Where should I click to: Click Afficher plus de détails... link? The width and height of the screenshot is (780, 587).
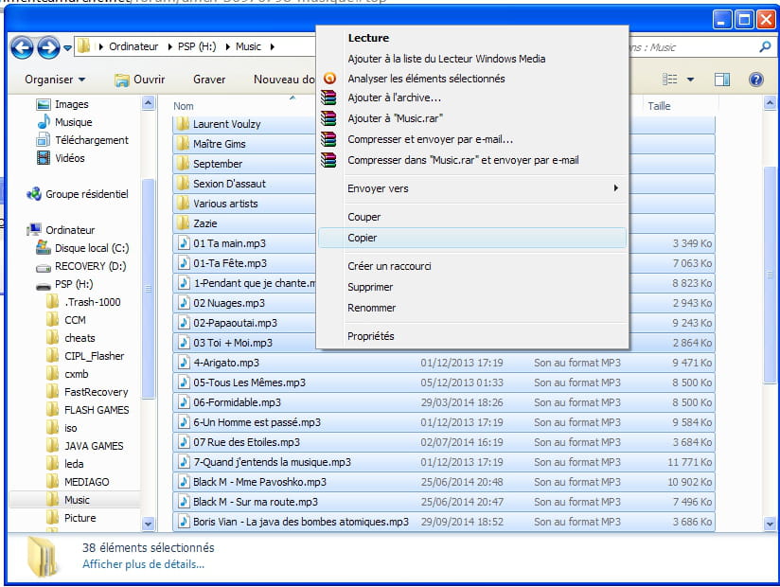pyautogui.click(x=143, y=564)
